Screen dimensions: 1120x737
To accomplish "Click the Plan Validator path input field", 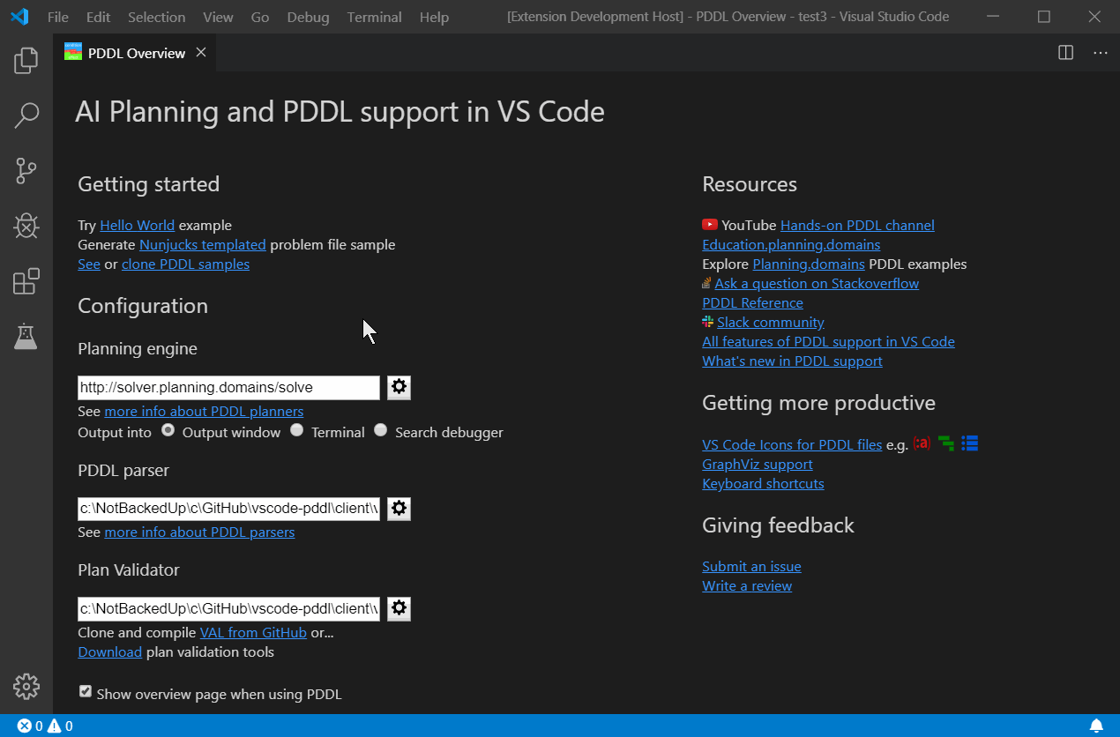I will [x=228, y=608].
